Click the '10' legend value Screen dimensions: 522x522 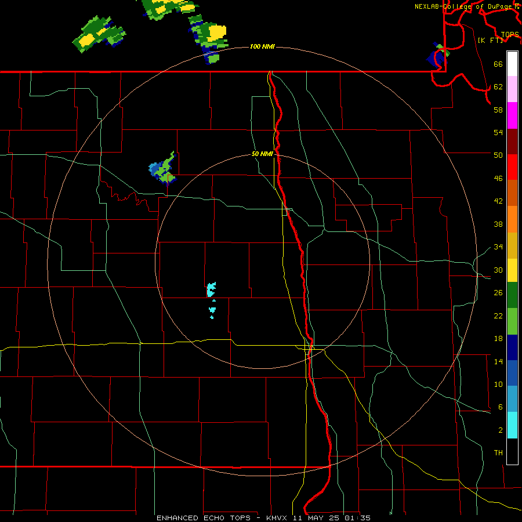point(498,385)
